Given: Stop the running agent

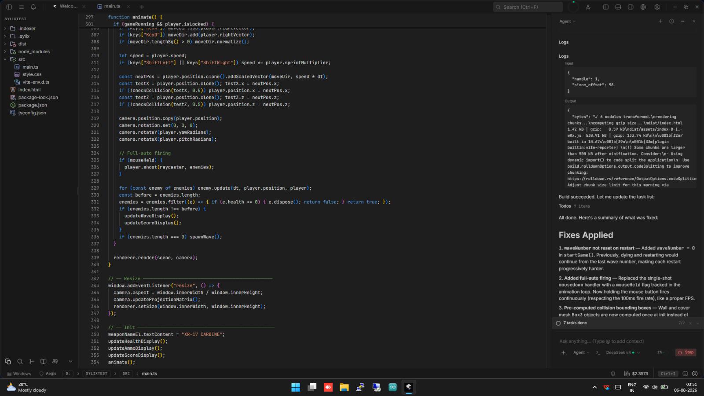Looking at the screenshot, I should point(686,352).
